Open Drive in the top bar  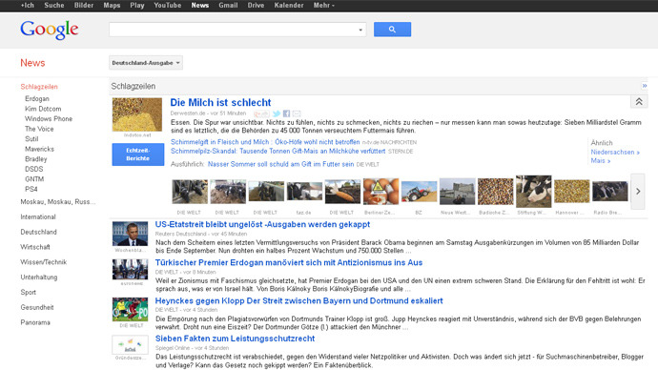click(x=256, y=6)
